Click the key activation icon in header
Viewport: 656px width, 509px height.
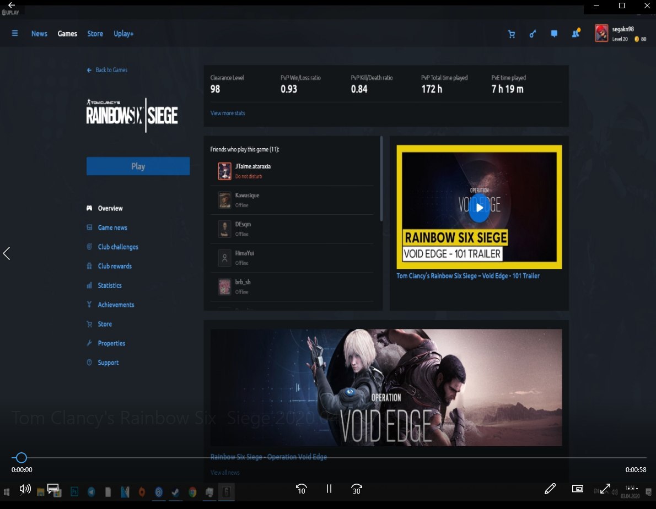[x=533, y=34]
